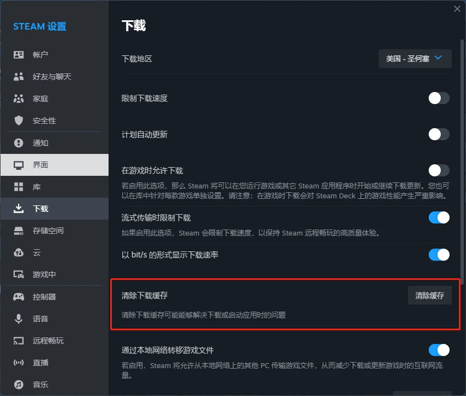
Task: Disable 通过本地网络转移游戏文件 toggle
Action: pyautogui.click(x=439, y=350)
